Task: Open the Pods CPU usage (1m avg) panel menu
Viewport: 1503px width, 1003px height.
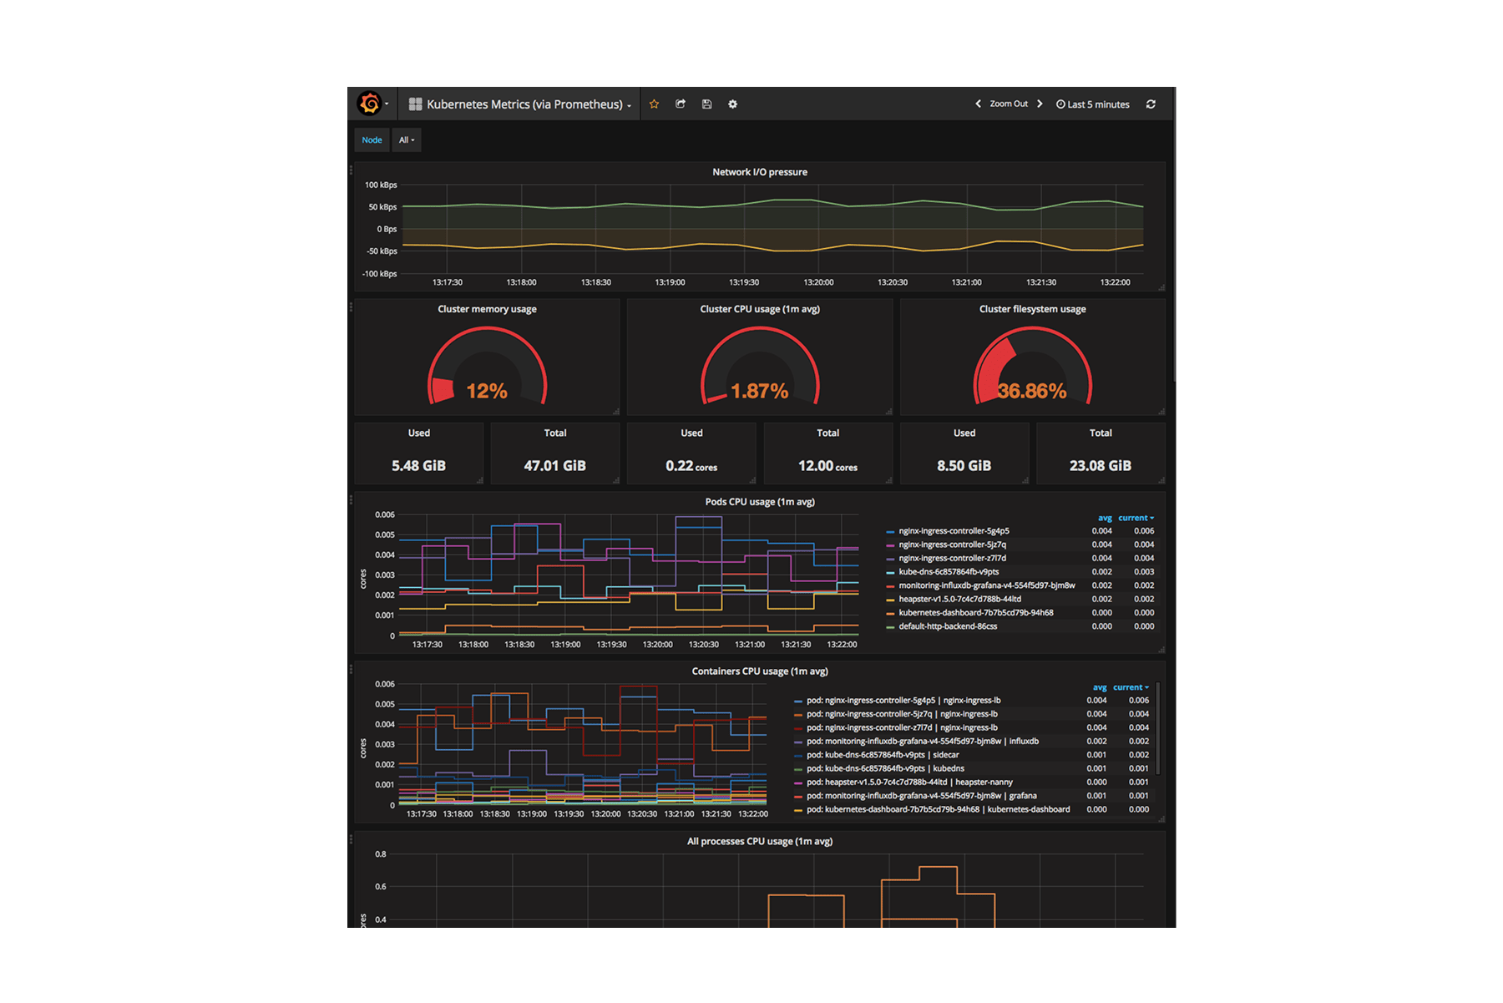Action: (760, 502)
